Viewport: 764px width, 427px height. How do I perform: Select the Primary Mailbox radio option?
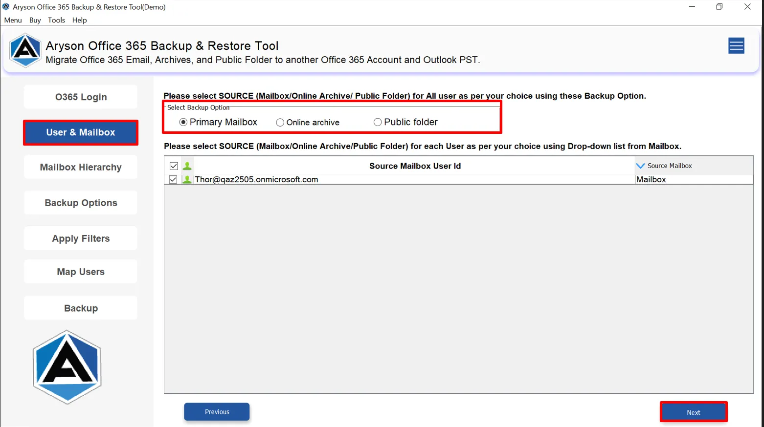click(x=183, y=122)
